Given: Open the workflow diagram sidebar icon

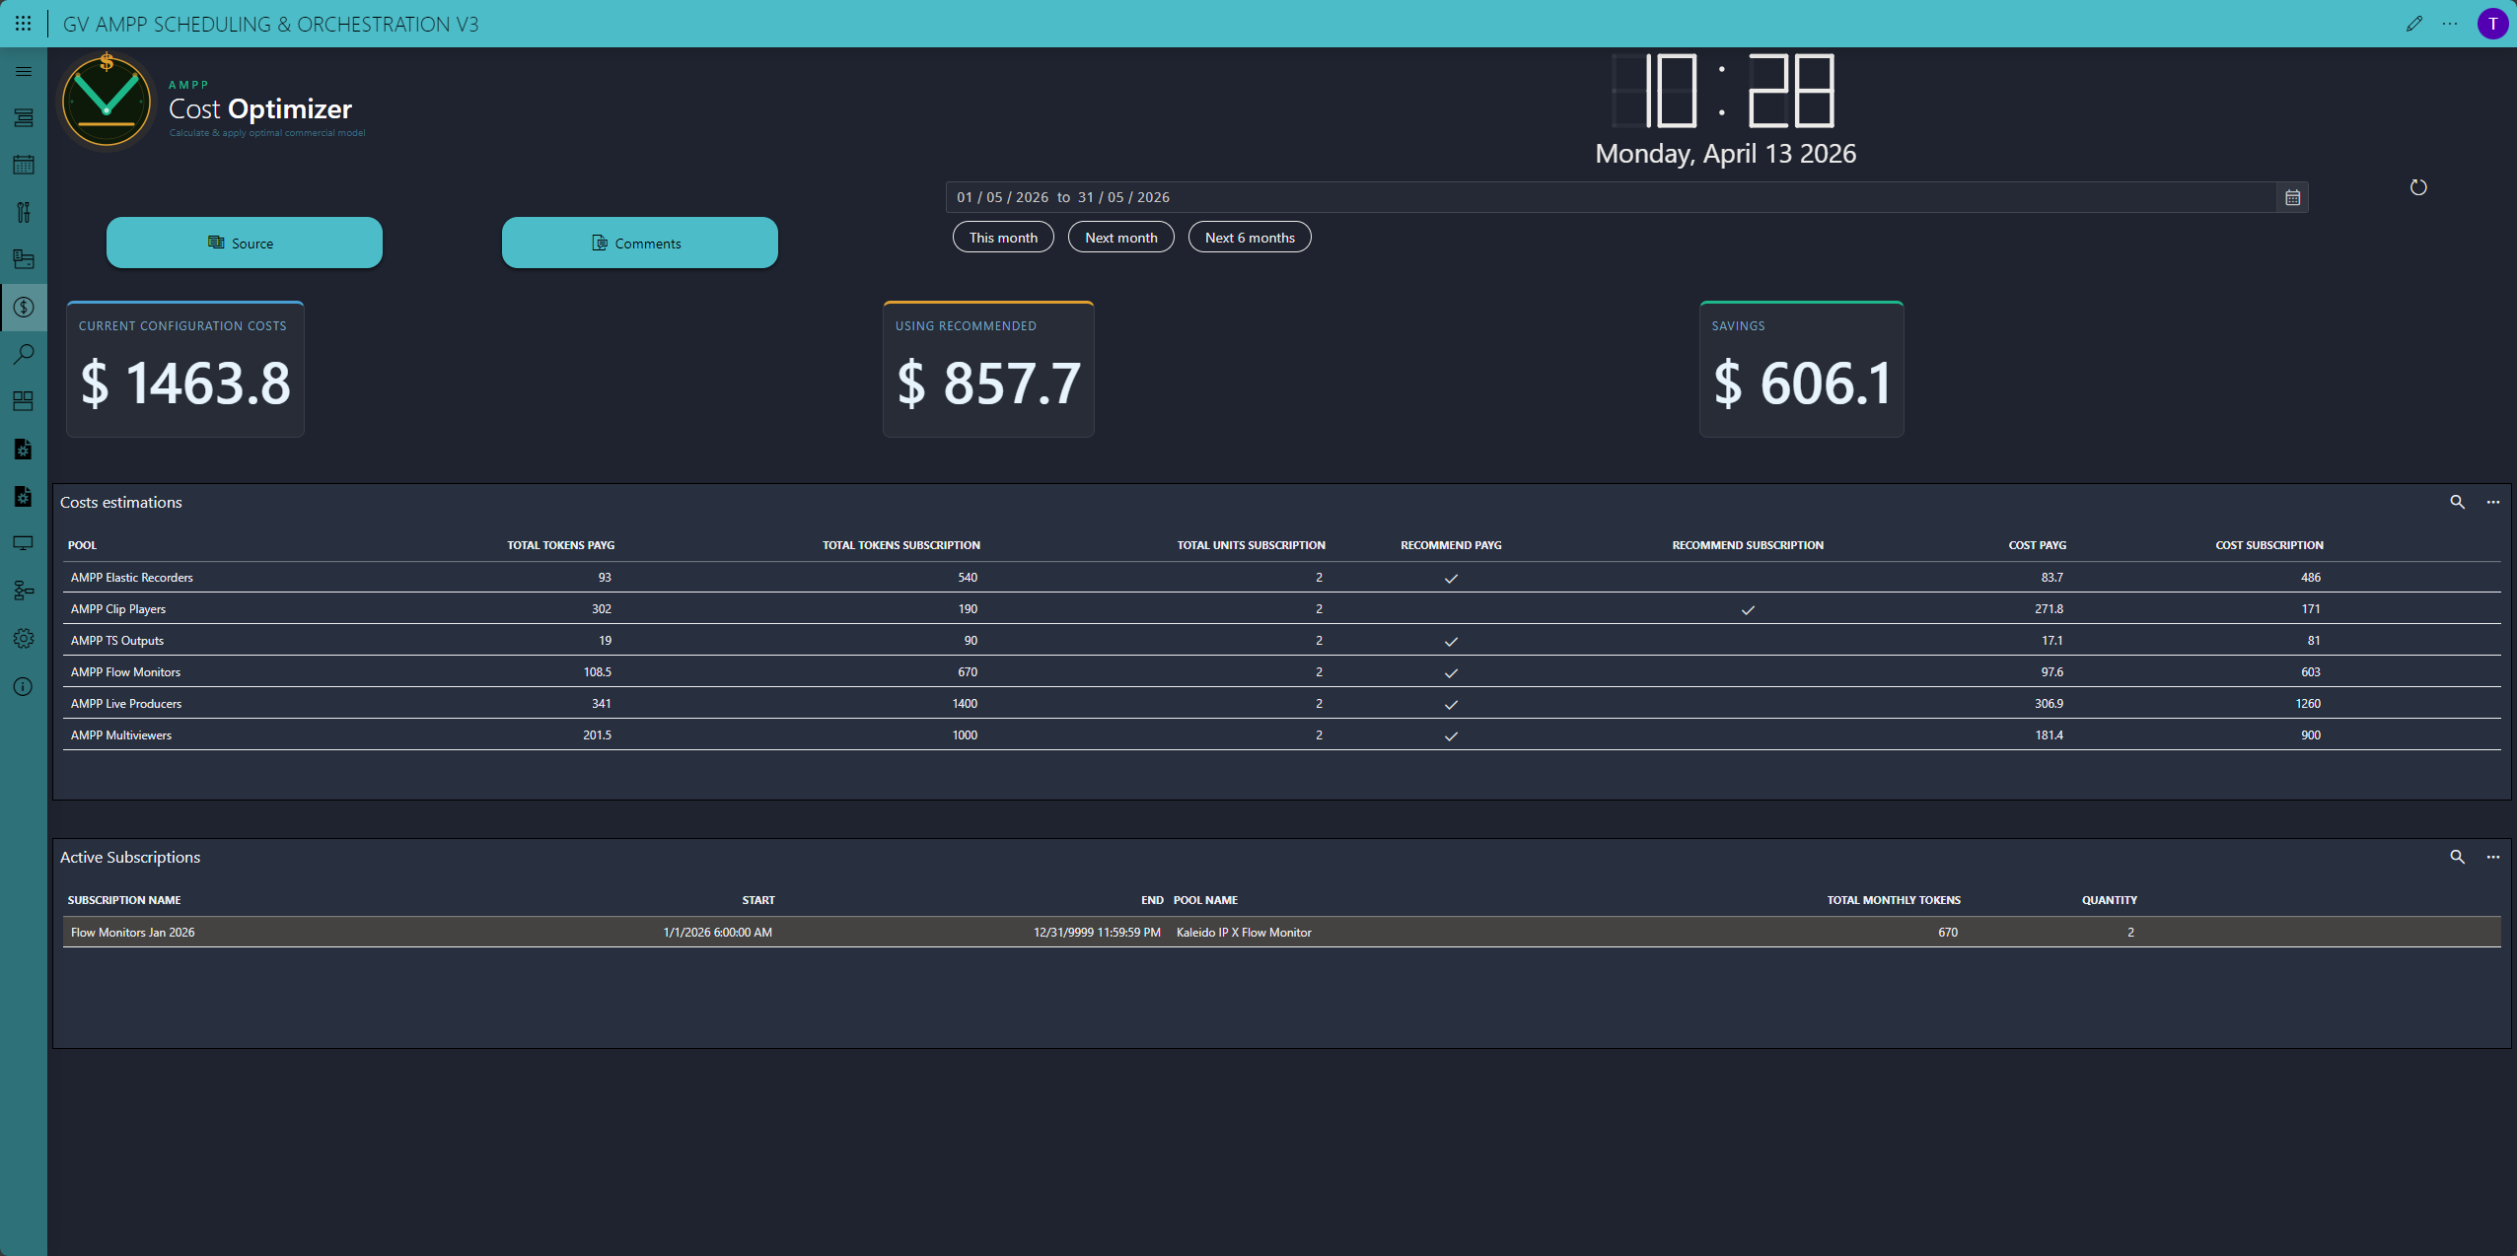Looking at the screenshot, I should click(24, 591).
